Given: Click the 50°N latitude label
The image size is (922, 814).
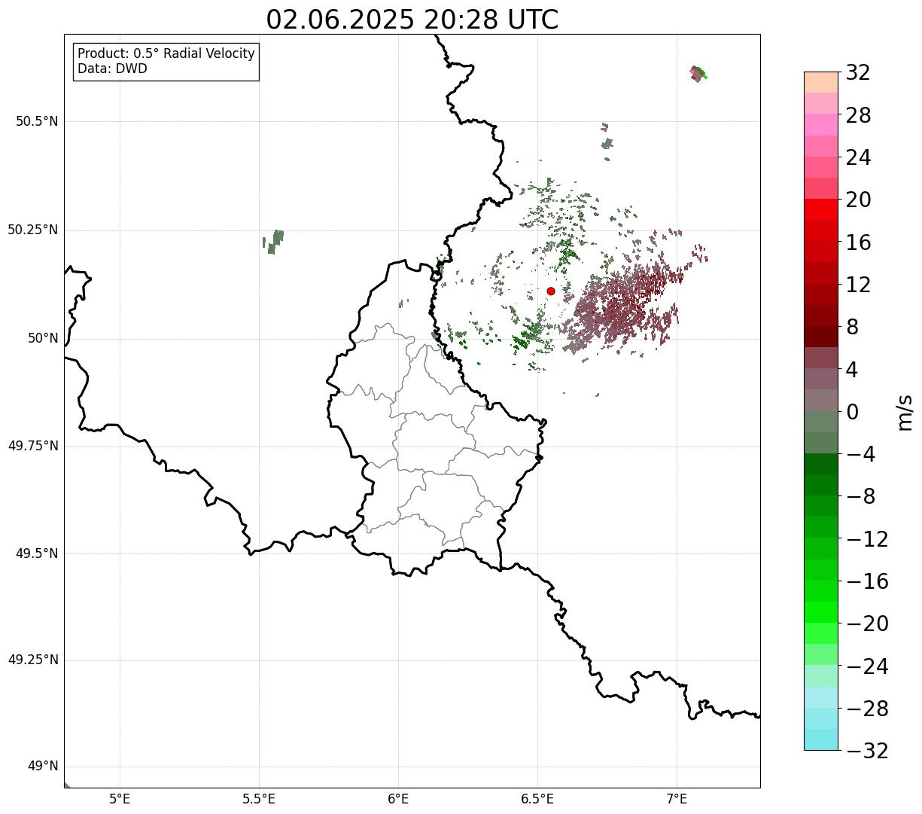Looking at the screenshot, I should [x=43, y=338].
